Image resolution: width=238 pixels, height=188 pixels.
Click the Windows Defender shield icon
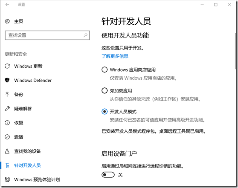click(7, 80)
